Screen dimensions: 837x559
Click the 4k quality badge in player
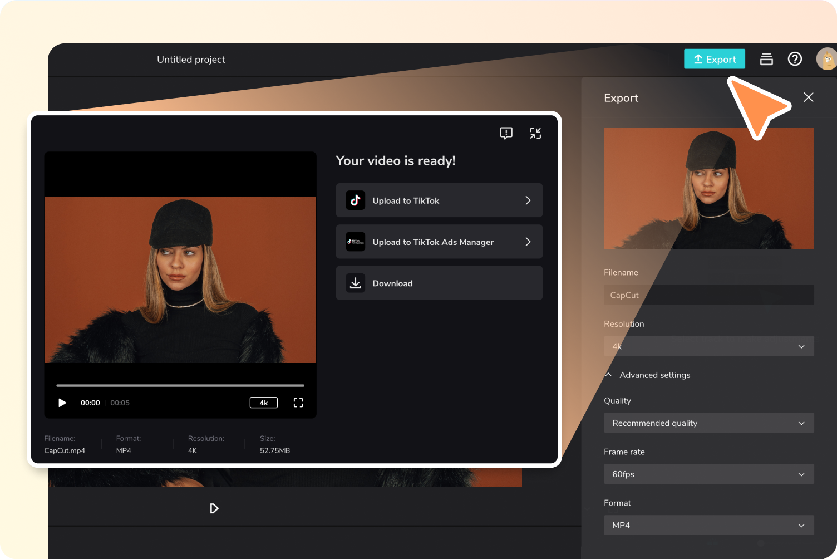coord(264,403)
